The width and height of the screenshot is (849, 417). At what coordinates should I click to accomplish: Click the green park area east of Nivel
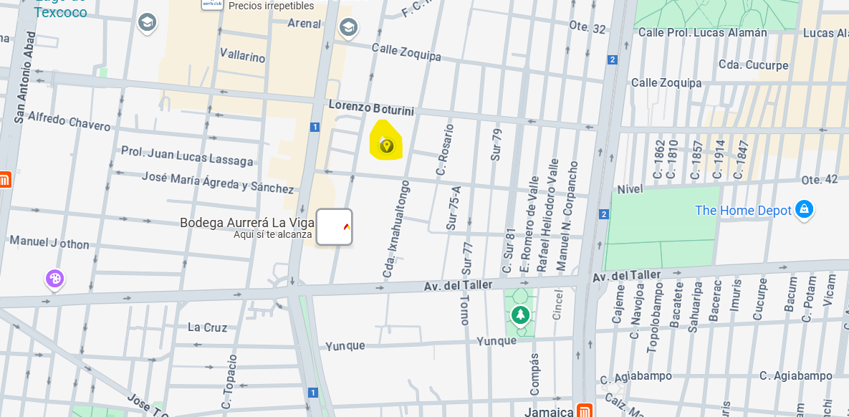click(x=661, y=227)
